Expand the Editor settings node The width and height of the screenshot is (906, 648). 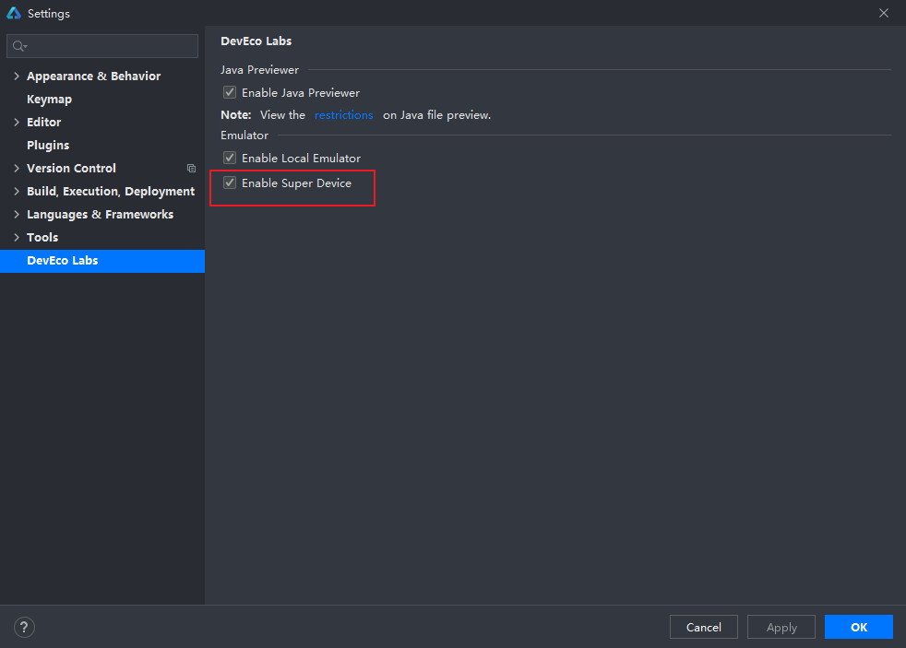pyautogui.click(x=17, y=123)
